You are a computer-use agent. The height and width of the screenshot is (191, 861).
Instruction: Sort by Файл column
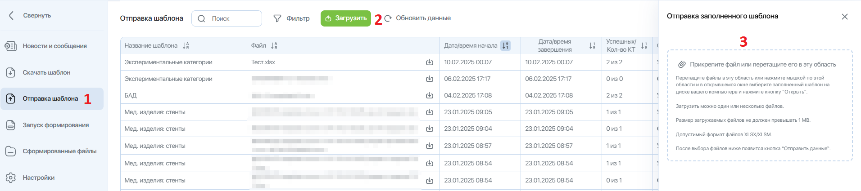point(274,45)
